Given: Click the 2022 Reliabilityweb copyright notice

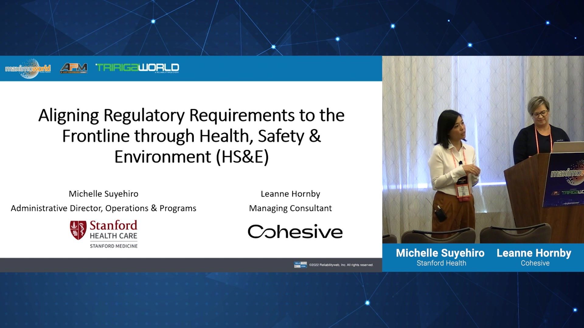Looking at the screenshot, I should pos(341,265).
